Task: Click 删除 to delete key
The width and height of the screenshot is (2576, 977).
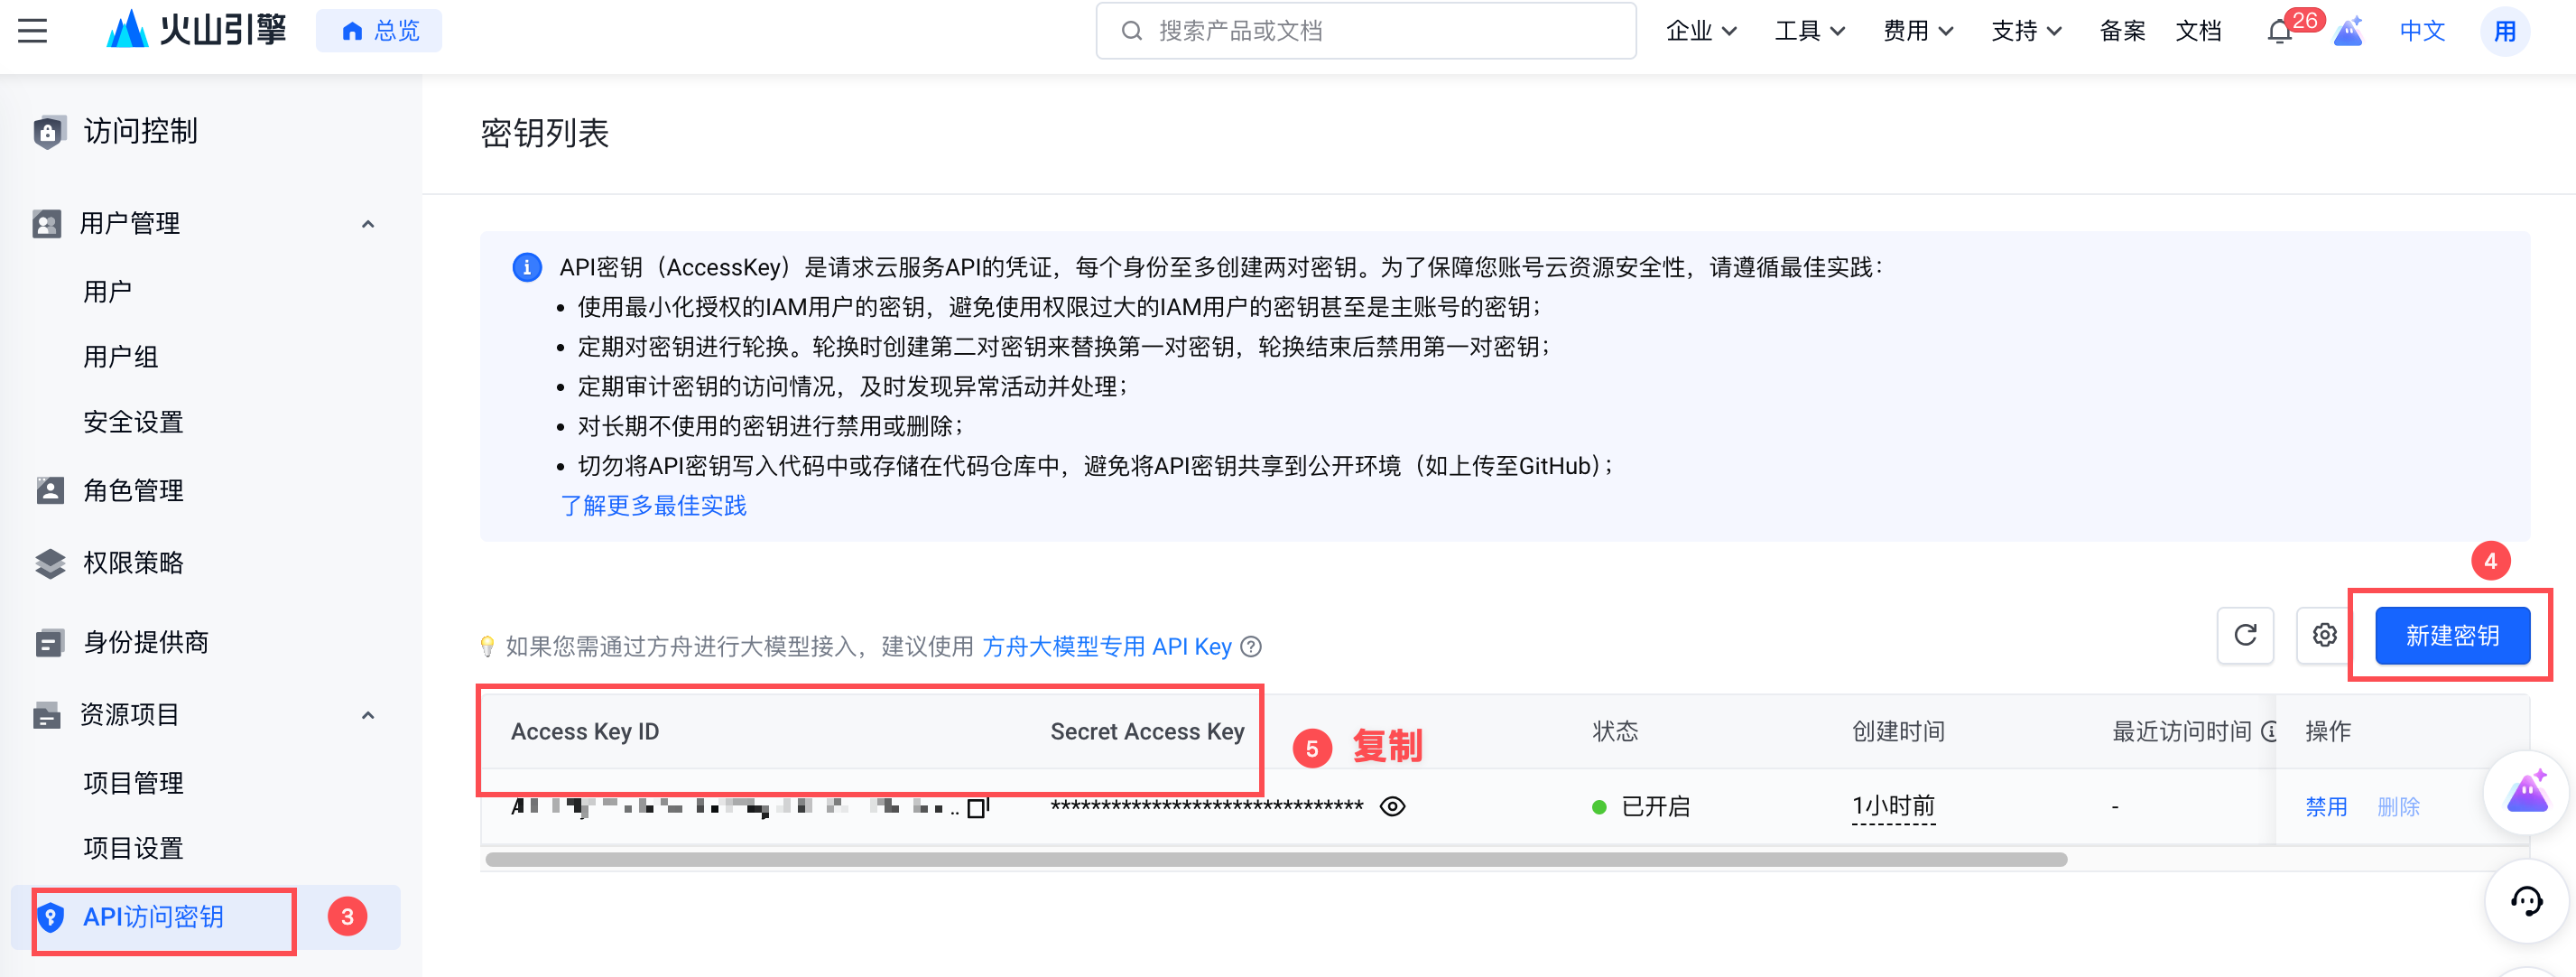Action: pos(2398,807)
